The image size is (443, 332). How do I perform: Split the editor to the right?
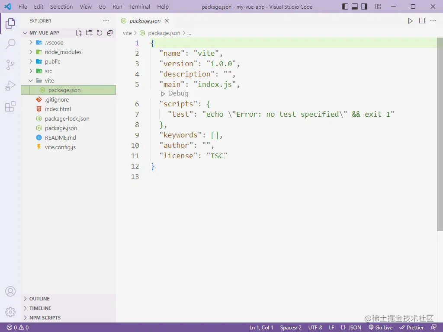422,21
